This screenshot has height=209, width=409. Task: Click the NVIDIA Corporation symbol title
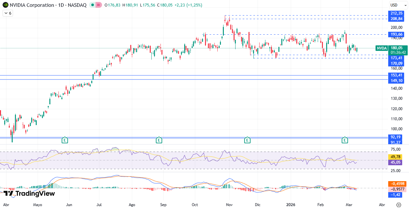(32, 5)
